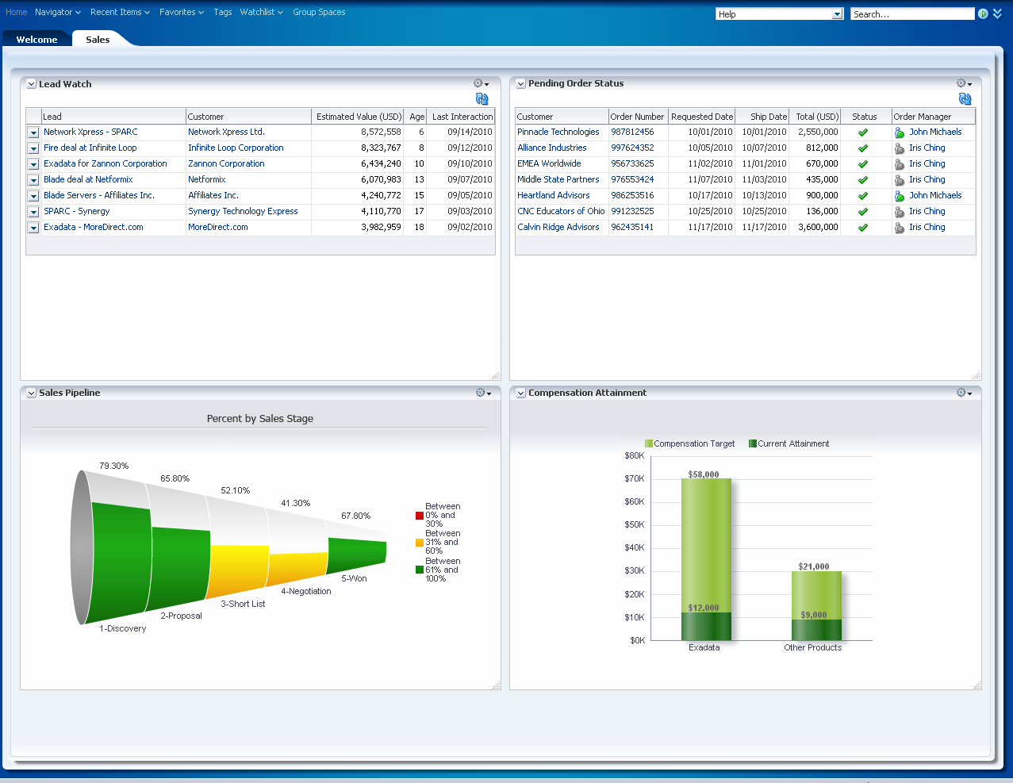
Task: Refresh the Lead Watch table
Action: coord(482,99)
